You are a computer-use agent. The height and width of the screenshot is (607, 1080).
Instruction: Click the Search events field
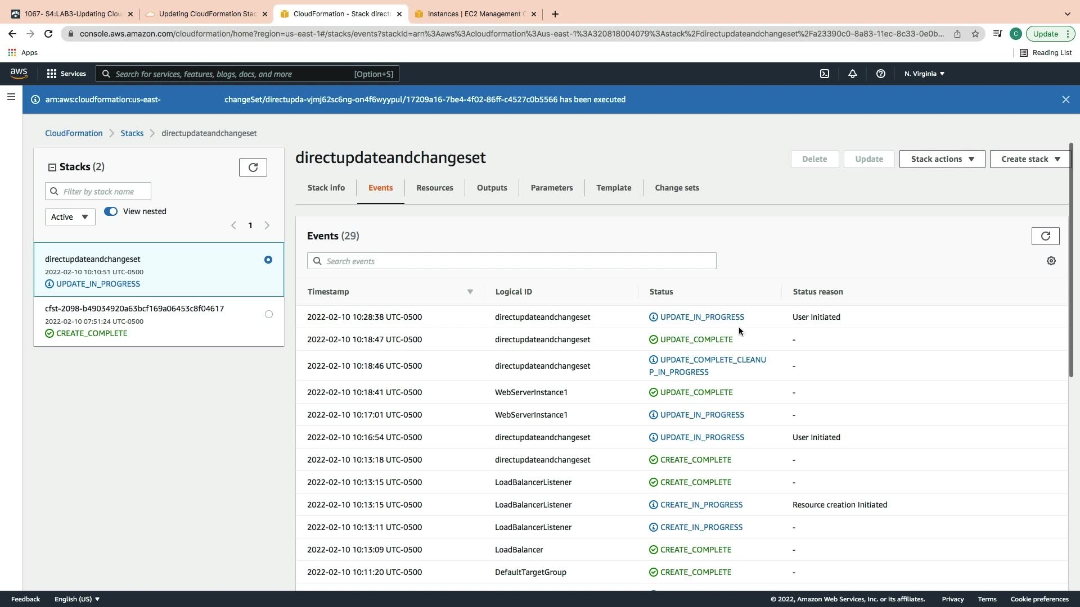click(x=511, y=261)
